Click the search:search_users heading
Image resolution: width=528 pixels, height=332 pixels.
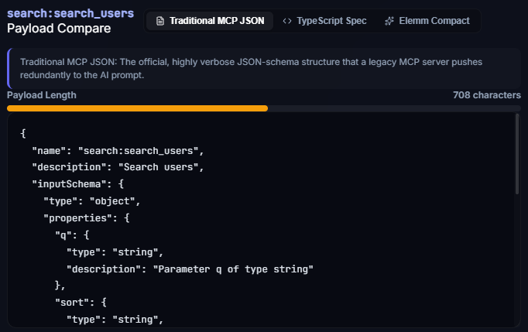pyautogui.click(x=70, y=13)
